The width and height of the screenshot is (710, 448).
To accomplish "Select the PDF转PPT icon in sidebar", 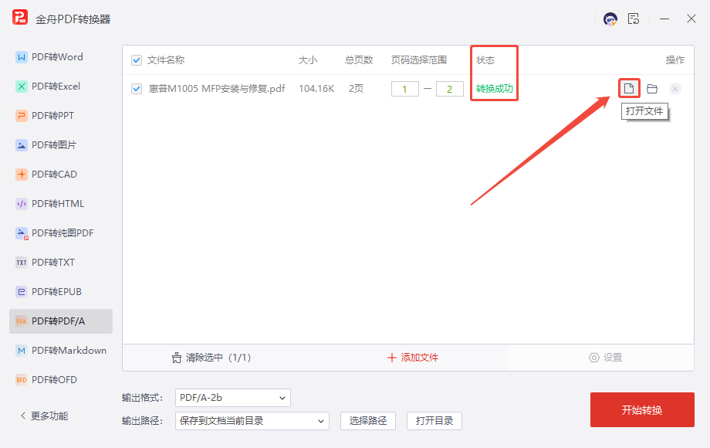I will 22,116.
